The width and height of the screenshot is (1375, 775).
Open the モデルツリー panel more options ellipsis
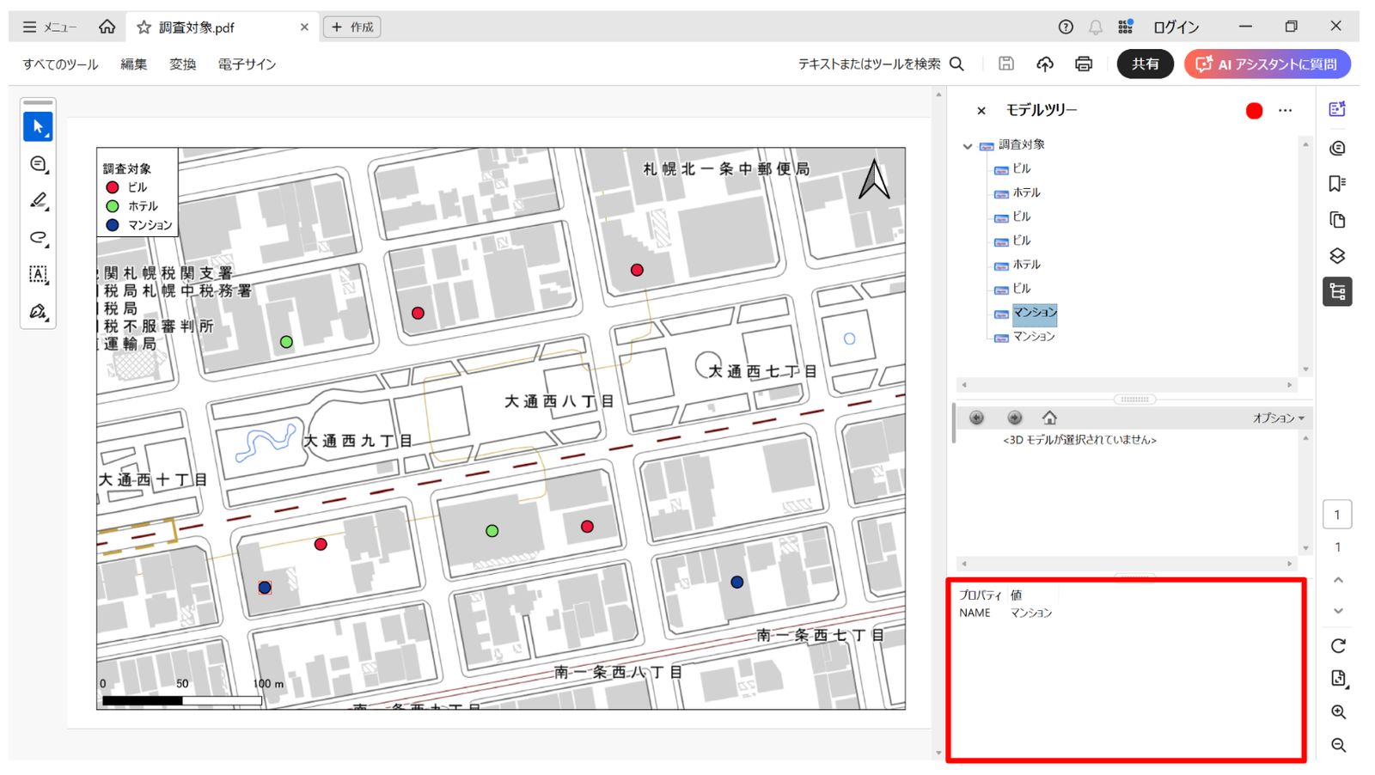click(x=1285, y=111)
